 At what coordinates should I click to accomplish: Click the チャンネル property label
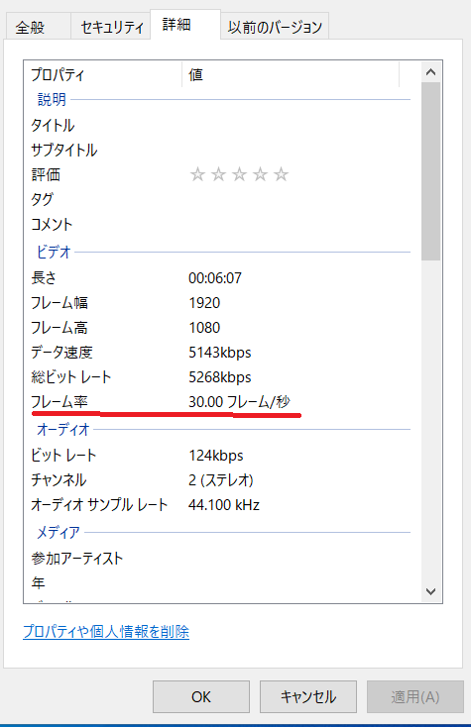click(59, 479)
